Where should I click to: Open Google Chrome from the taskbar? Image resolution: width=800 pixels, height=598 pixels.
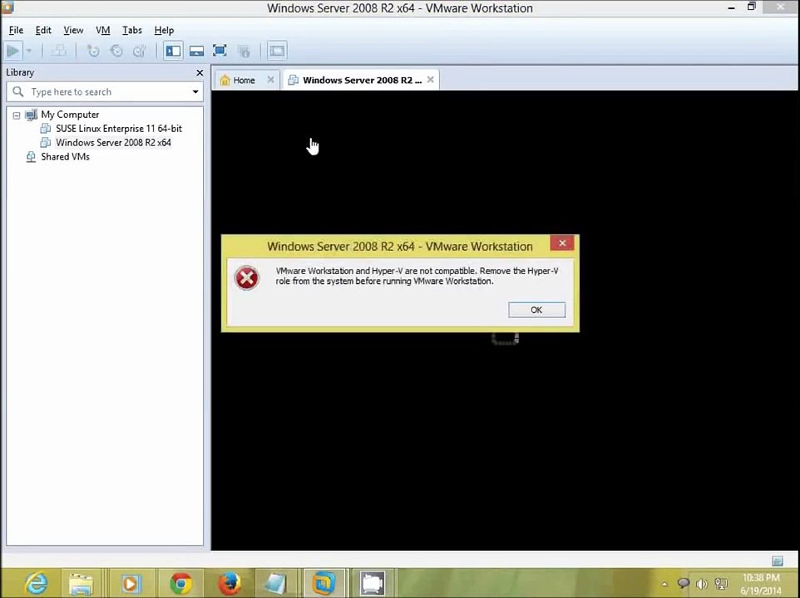[x=180, y=584]
